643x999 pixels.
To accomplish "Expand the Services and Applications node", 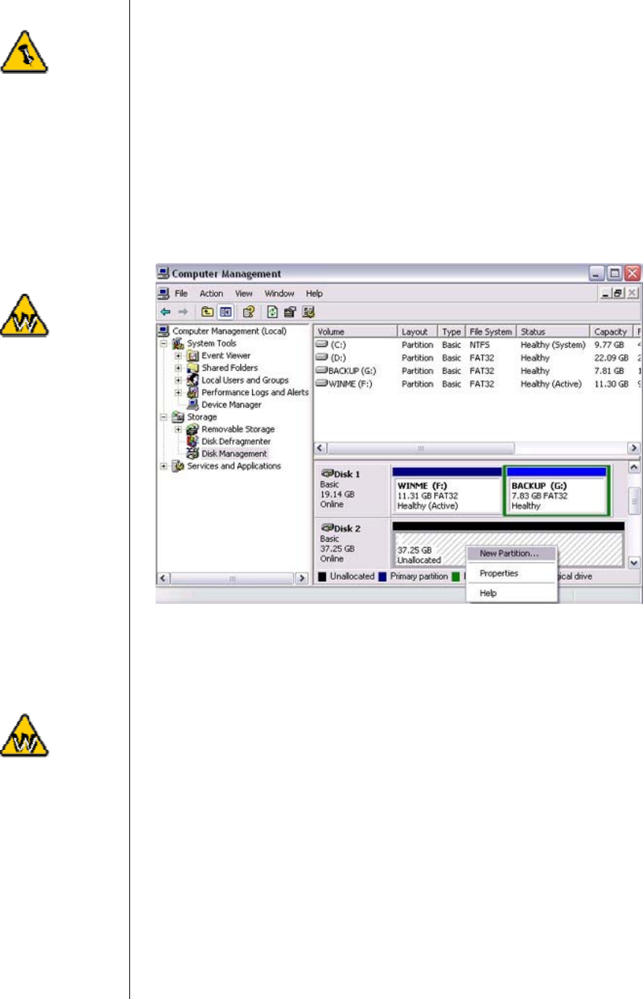I will tap(164, 466).
